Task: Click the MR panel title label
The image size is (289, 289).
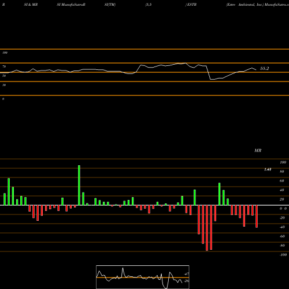Action: click(258, 150)
